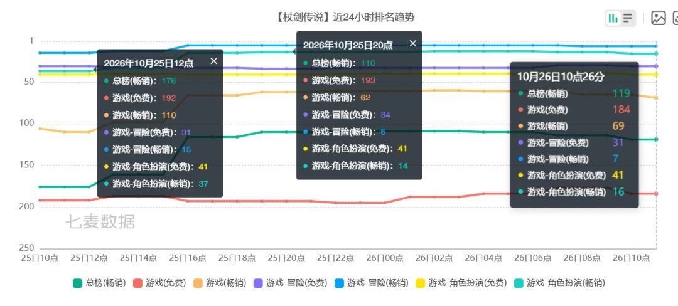Click the 25日10点 x-axis label
678x306 pixels.
point(40,258)
